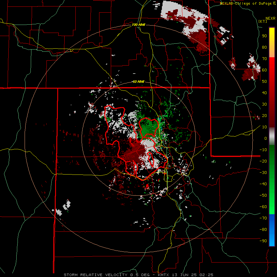The width and height of the screenshot is (277, 277).
Task: Click the -20 value on velocity scale
Action: click(263, 161)
